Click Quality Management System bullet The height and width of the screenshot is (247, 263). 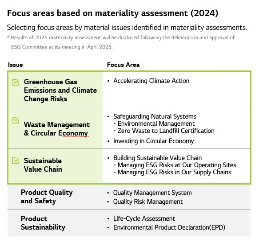click(152, 193)
